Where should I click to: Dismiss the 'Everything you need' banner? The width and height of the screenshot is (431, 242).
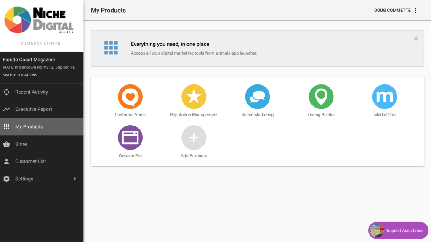[415, 38]
